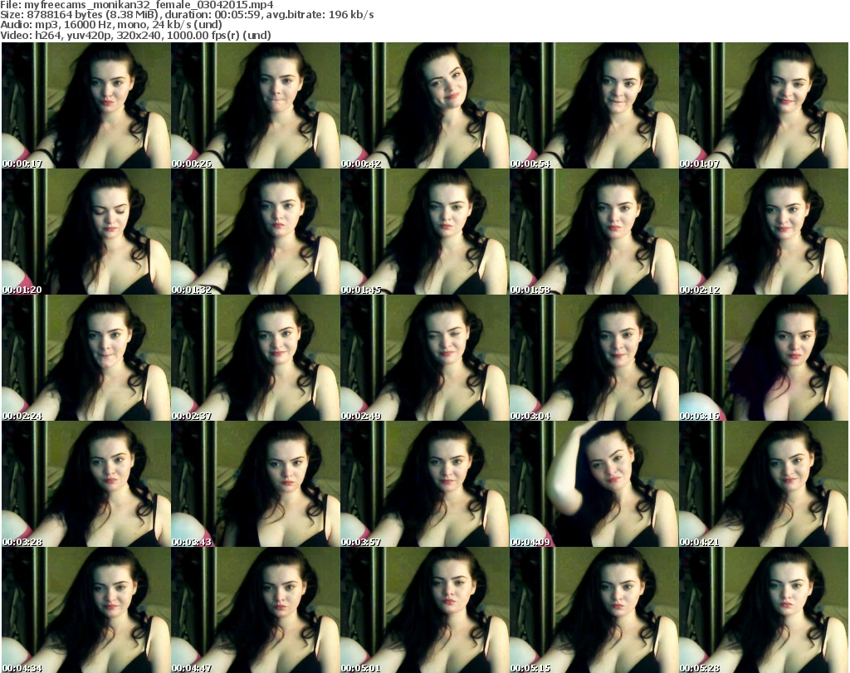Open the frame stamped 00:02:49
The image size is (850, 673).
pyautogui.click(x=425, y=358)
